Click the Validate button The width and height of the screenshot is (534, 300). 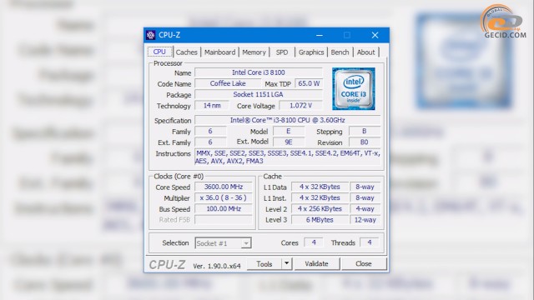click(317, 263)
